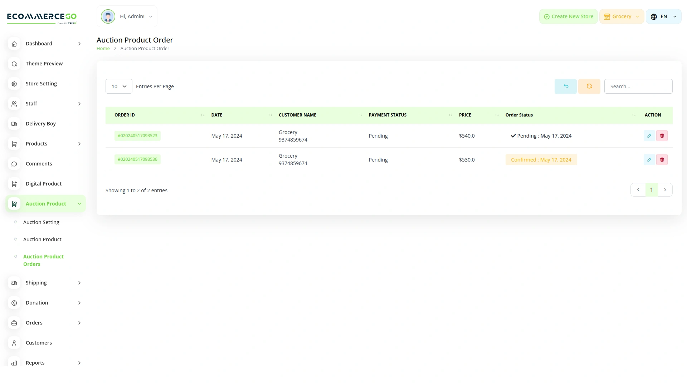Screen dimensions: 687x386
Task: Select the Store Setting gear icon
Action: click(x=14, y=84)
